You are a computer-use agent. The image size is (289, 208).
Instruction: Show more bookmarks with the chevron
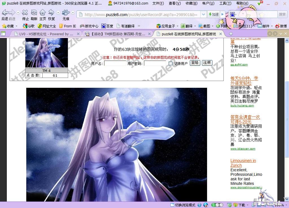pyautogui.click(x=139, y=26)
